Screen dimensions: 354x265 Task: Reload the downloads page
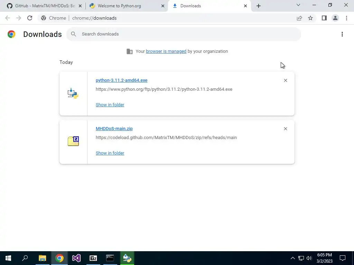click(x=30, y=18)
